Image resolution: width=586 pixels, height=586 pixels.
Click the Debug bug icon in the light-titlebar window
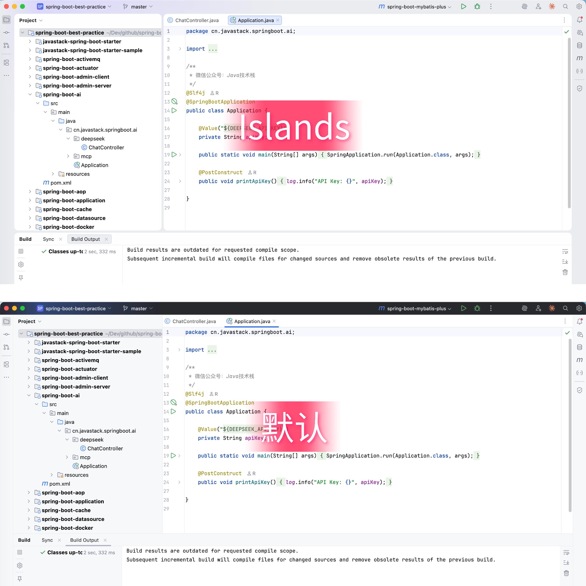point(477,6)
